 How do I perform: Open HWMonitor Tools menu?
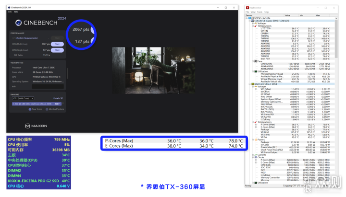259,12
